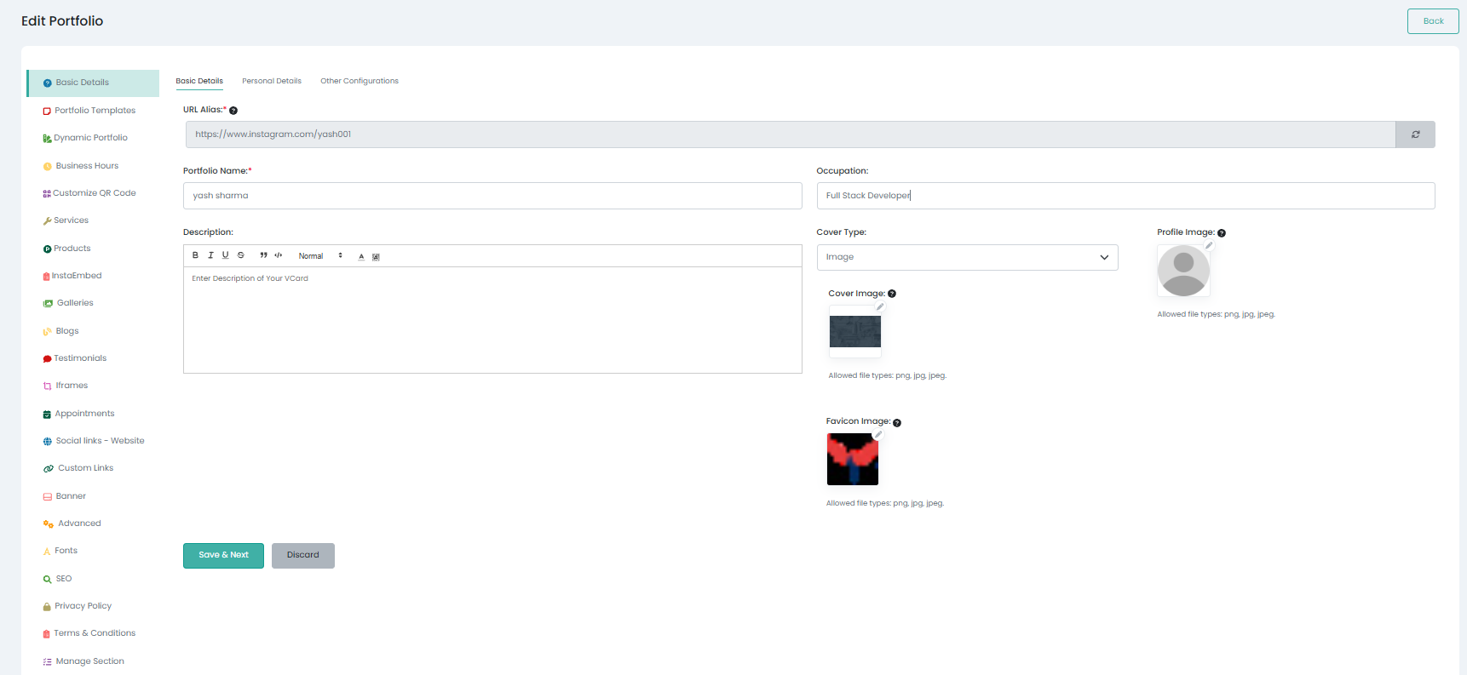Show Profile Image help tooltip icon

pyautogui.click(x=1222, y=233)
